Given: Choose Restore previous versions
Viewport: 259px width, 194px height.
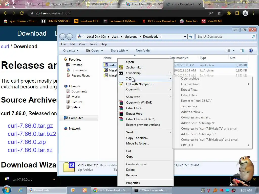Looking at the screenshot, I should (x=143, y=125).
